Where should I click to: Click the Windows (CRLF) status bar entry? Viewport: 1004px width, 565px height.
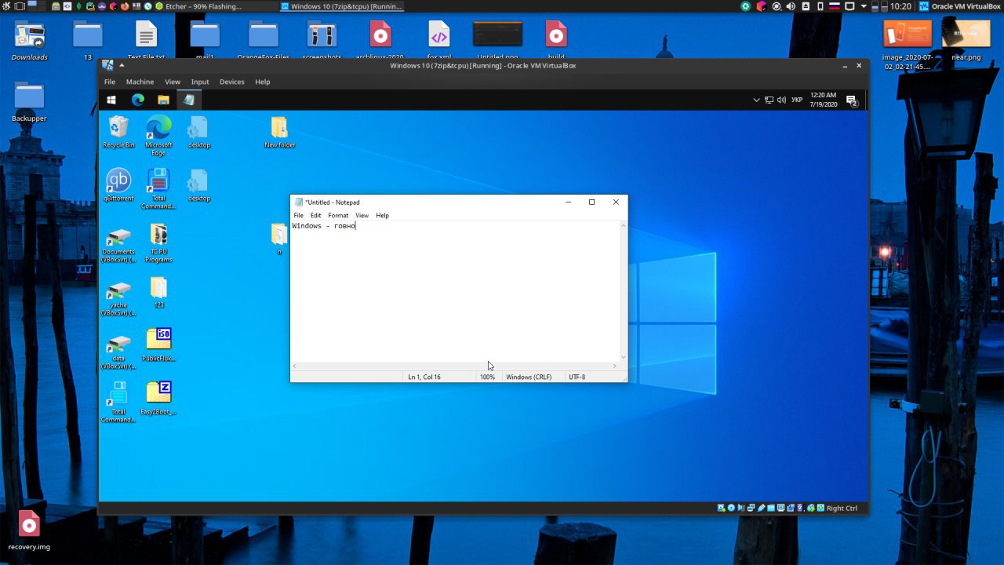pyautogui.click(x=529, y=377)
